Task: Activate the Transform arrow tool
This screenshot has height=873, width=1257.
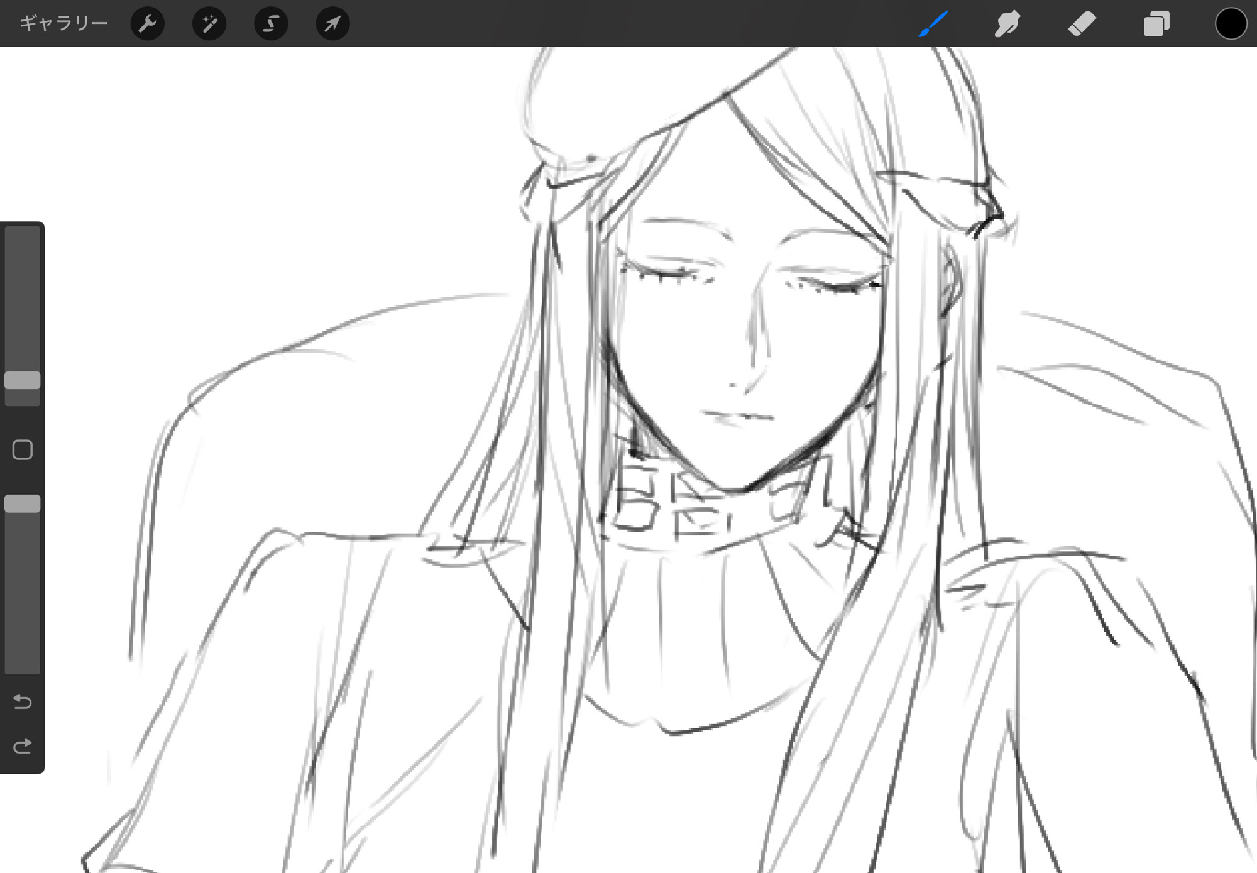Action: pos(332,24)
